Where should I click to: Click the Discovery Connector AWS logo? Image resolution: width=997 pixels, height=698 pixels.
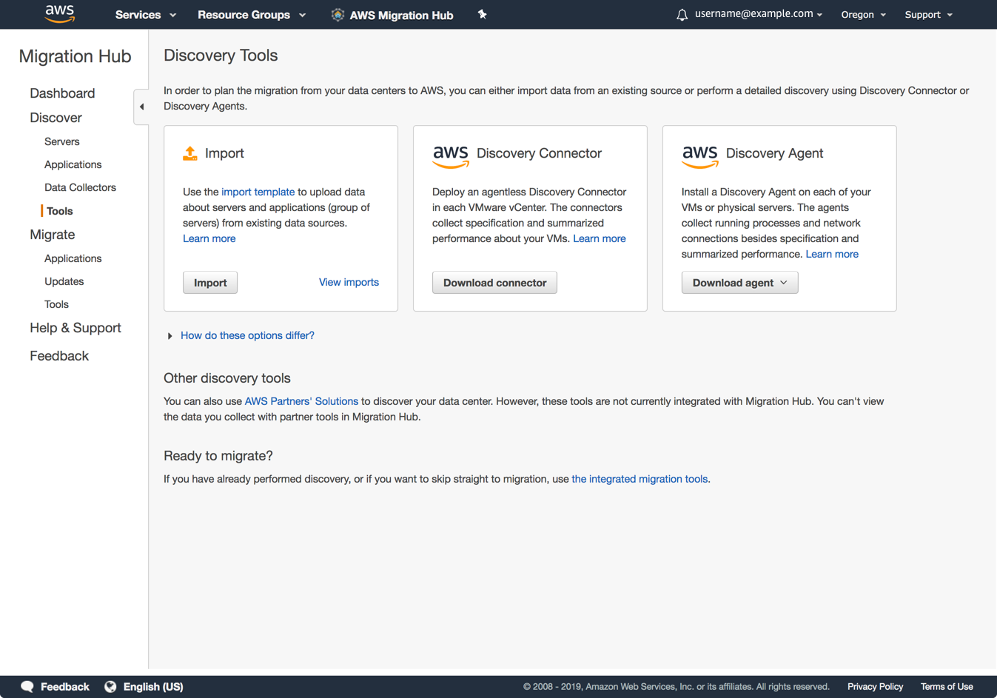coord(451,156)
